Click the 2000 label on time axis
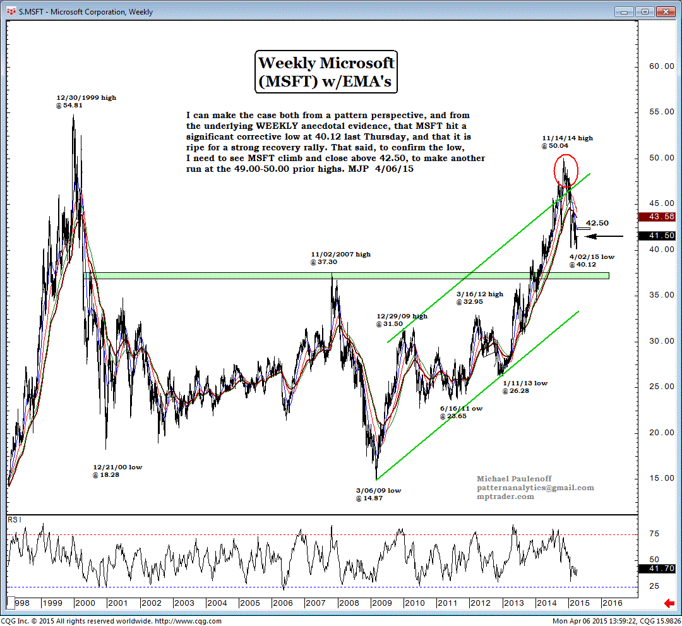The image size is (682, 626). click(x=85, y=603)
